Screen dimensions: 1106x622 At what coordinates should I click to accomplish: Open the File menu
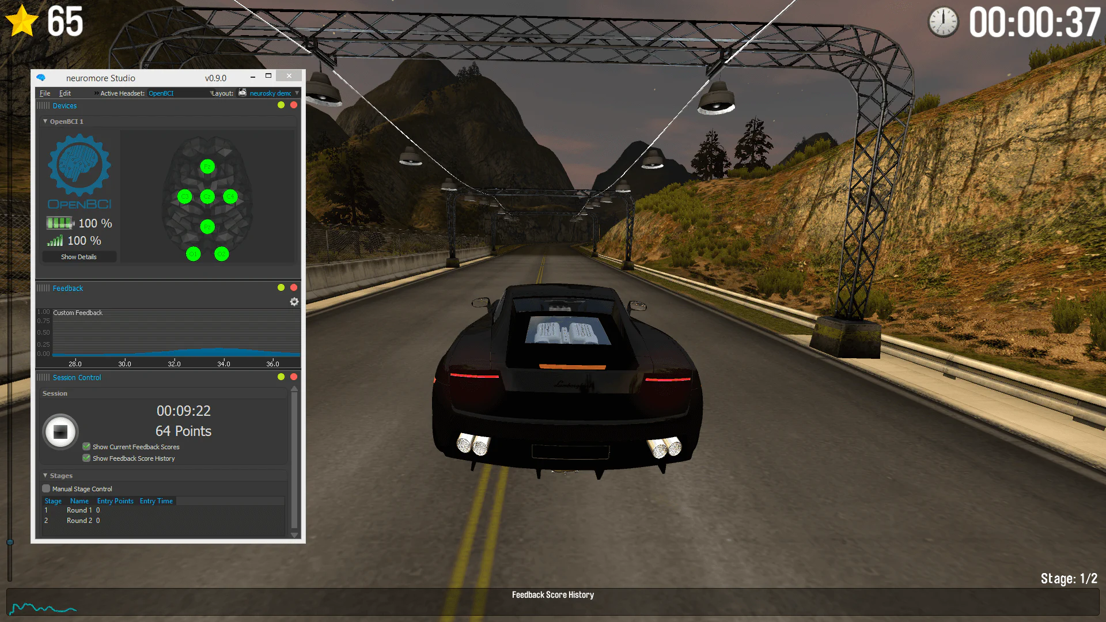click(x=45, y=93)
